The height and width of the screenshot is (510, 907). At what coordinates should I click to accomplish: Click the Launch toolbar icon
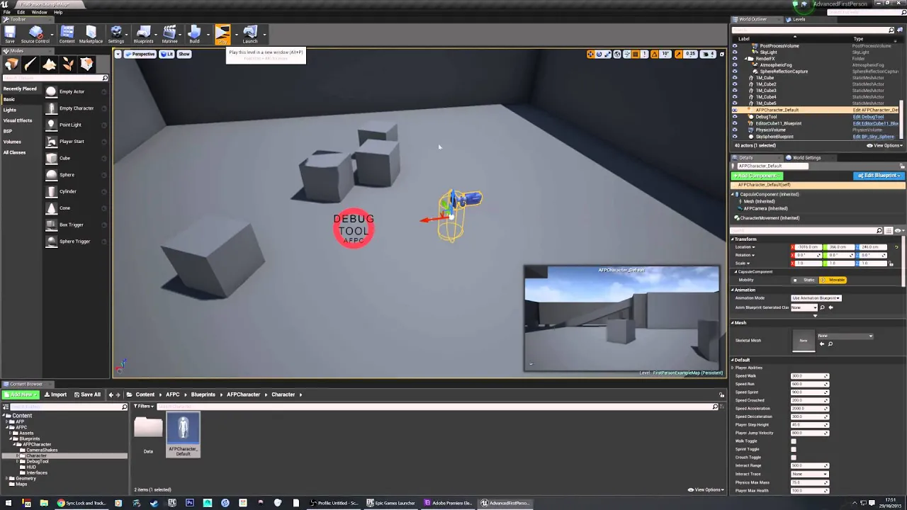pyautogui.click(x=250, y=34)
